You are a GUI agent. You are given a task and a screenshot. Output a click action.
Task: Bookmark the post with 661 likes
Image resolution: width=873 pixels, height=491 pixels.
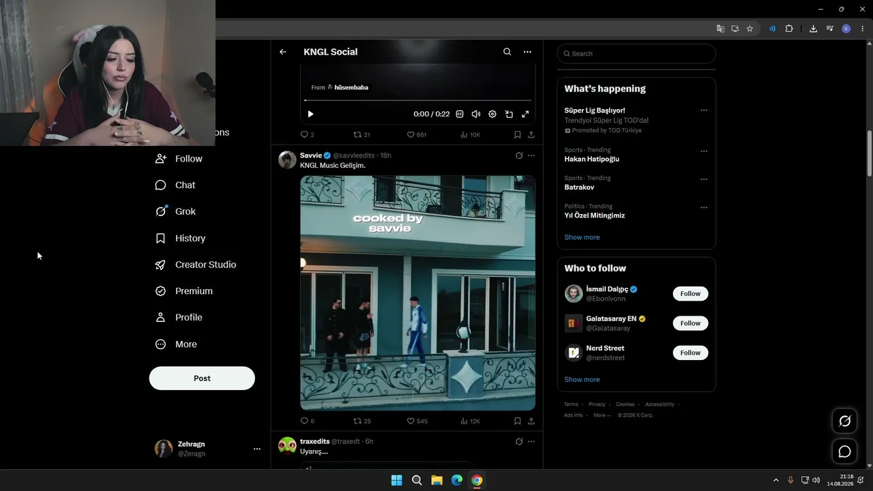(x=518, y=135)
